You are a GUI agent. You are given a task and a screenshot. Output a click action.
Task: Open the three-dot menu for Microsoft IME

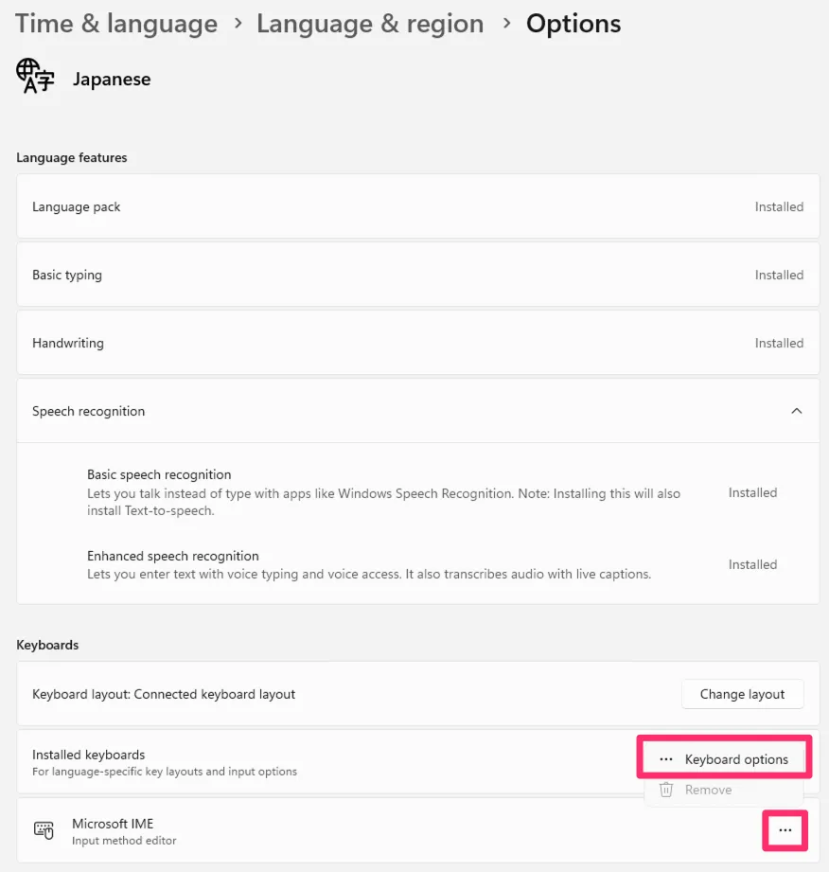tap(785, 830)
